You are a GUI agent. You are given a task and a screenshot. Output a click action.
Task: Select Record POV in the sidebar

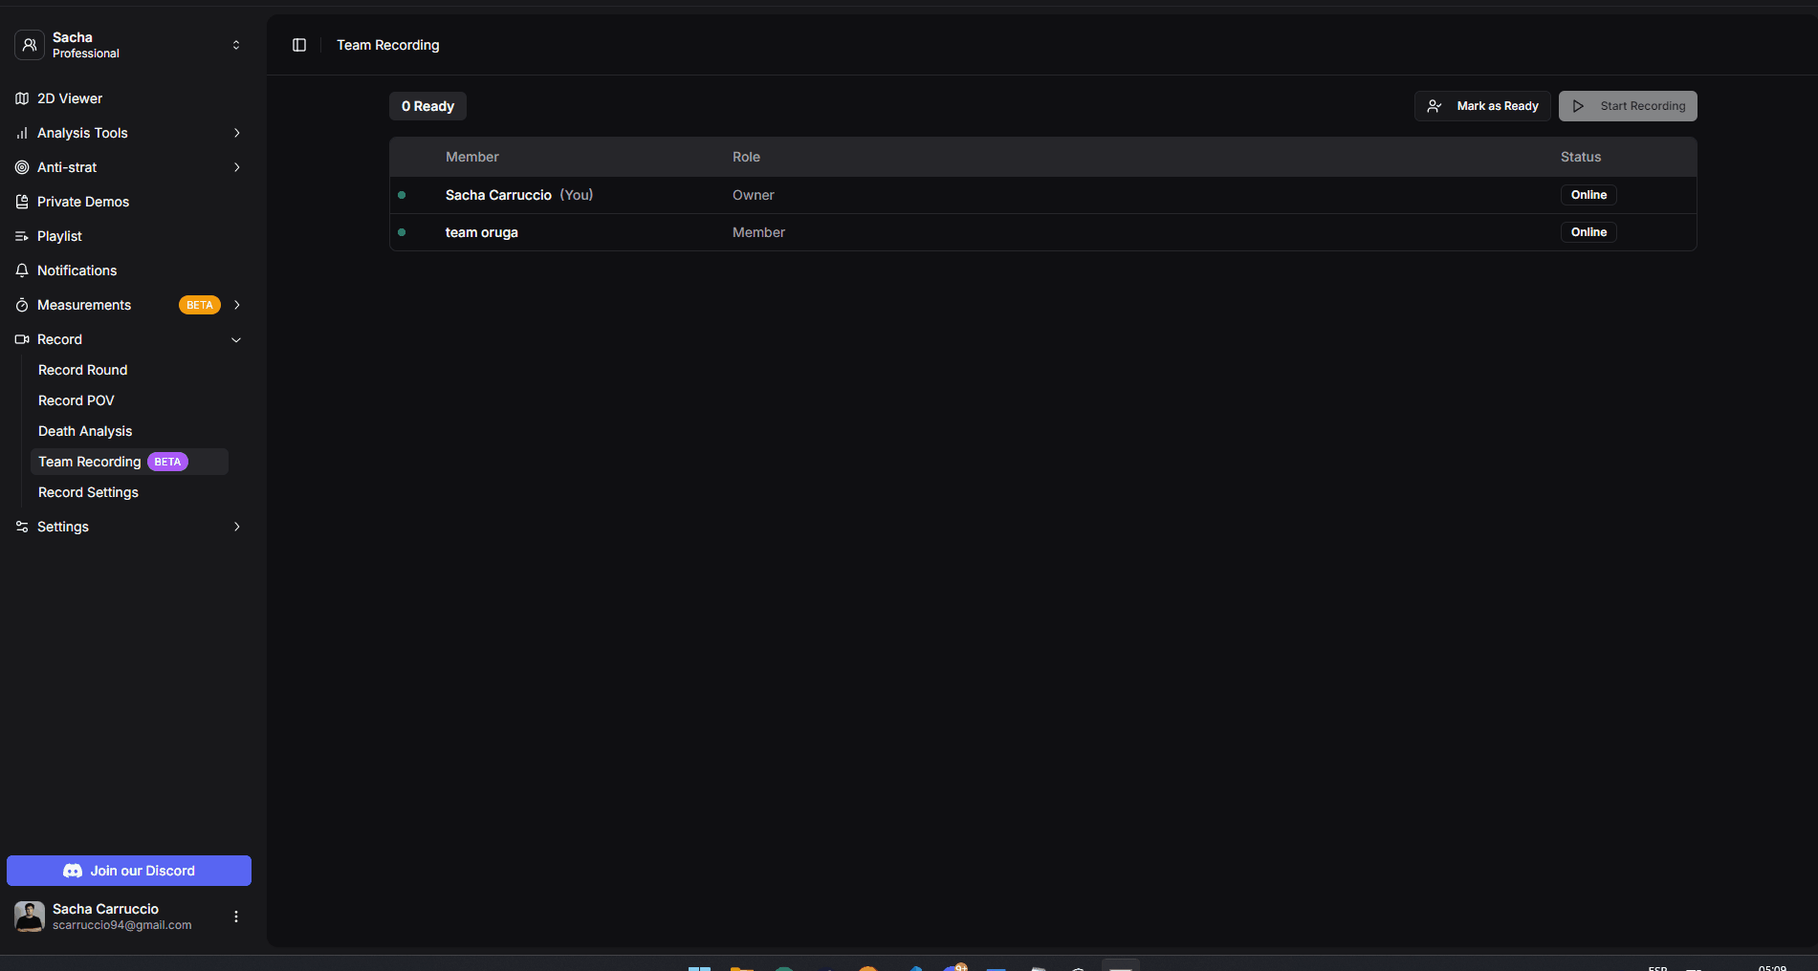coord(76,400)
